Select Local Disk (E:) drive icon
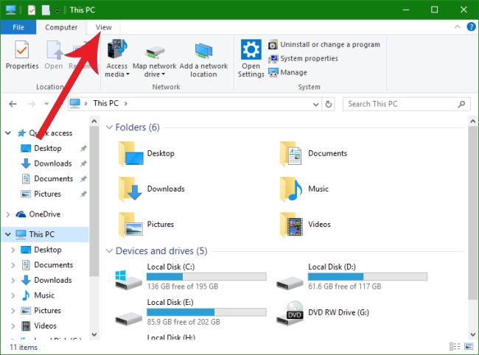This screenshot has width=479, height=355. 128,318
